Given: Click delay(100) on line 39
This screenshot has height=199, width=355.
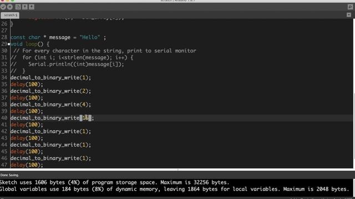Looking at the screenshot, I should pos(27,111).
